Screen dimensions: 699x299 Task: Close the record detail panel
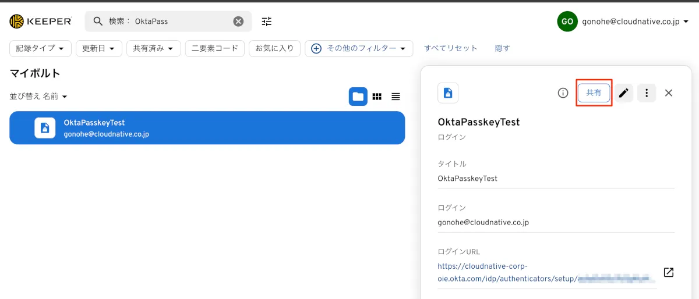pyautogui.click(x=669, y=93)
